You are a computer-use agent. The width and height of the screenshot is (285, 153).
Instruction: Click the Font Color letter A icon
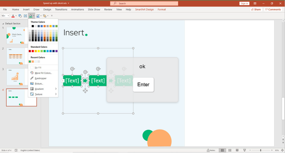[x=13, y=16]
